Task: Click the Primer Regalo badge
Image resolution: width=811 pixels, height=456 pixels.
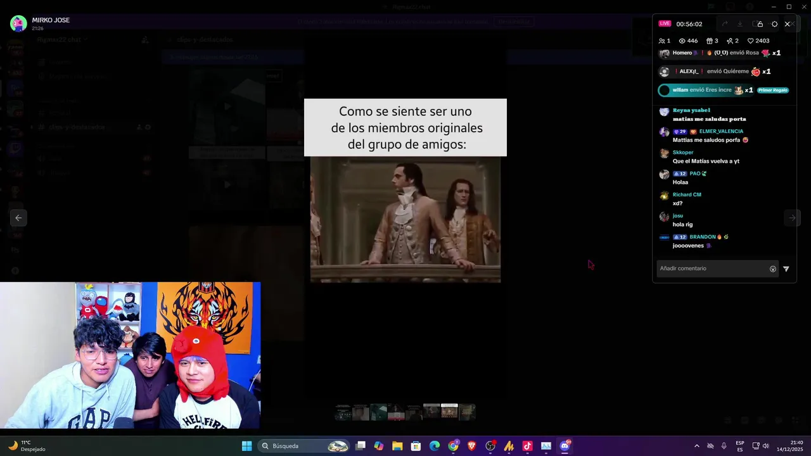Action: point(772,90)
